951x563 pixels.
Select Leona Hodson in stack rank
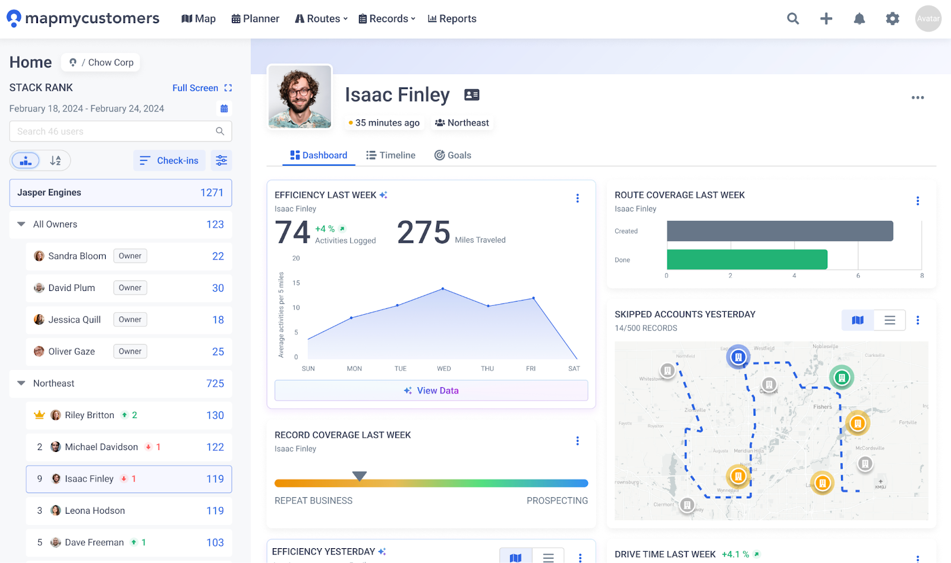click(x=129, y=511)
